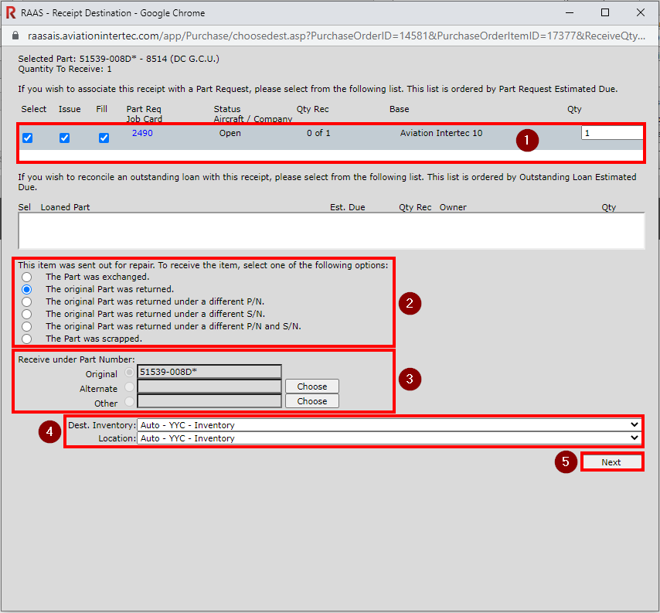
Task: Click the Qty input field
Action: pyautogui.click(x=611, y=133)
